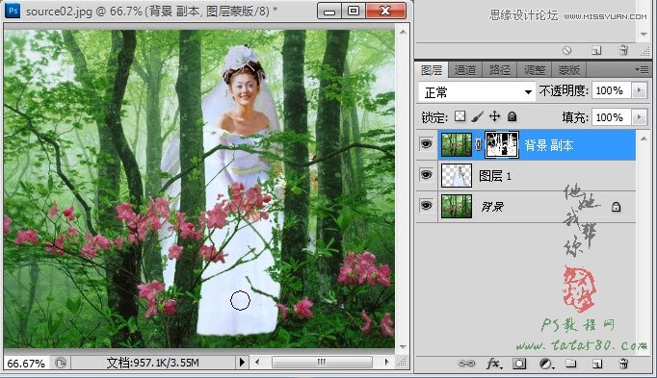This screenshot has width=657, height=378.
Task: Select the 背景 副本 layer image thumbnail
Action: [457, 144]
